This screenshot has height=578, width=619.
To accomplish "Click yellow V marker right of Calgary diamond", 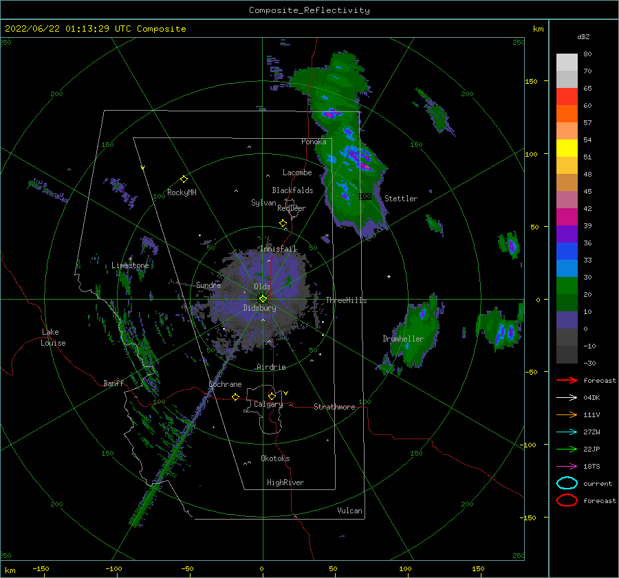I will tap(286, 393).
